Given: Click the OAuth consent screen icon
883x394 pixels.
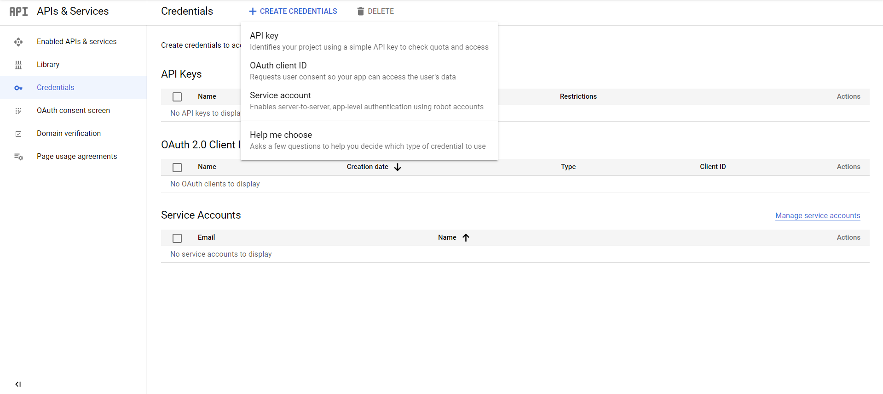Looking at the screenshot, I should tap(18, 111).
